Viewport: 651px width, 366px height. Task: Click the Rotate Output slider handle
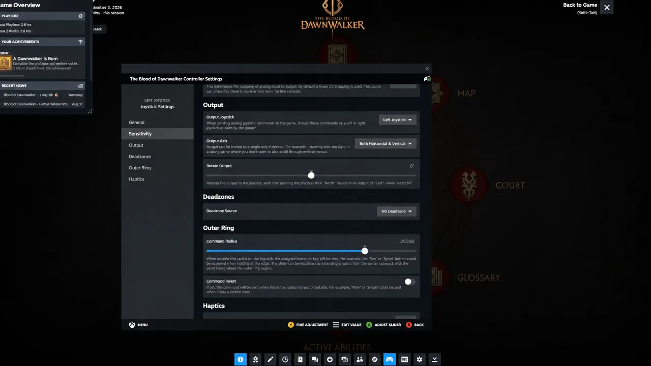pos(311,175)
